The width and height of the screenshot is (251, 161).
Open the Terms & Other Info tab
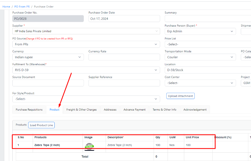164,109
